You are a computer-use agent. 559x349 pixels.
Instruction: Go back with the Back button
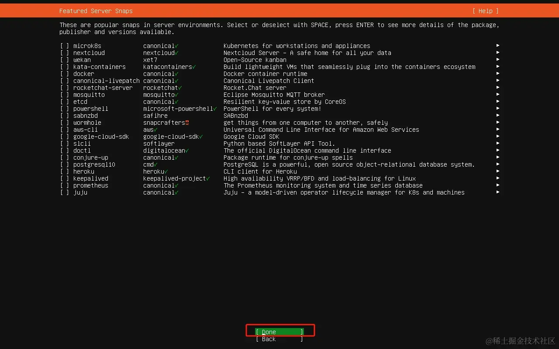tap(279, 339)
